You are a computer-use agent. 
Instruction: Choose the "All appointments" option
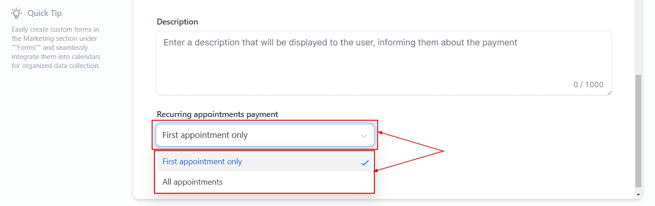(x=193, y=182)
